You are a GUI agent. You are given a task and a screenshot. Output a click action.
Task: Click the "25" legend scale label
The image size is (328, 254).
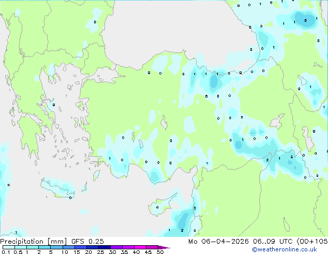tap(100, 252)
